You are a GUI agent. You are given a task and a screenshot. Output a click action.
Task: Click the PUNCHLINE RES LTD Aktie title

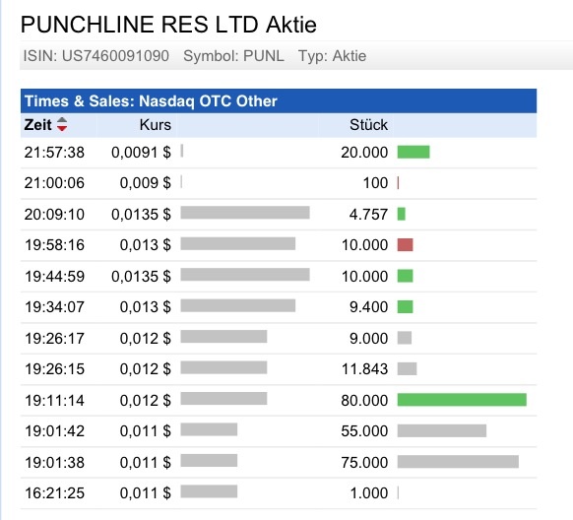168,25
